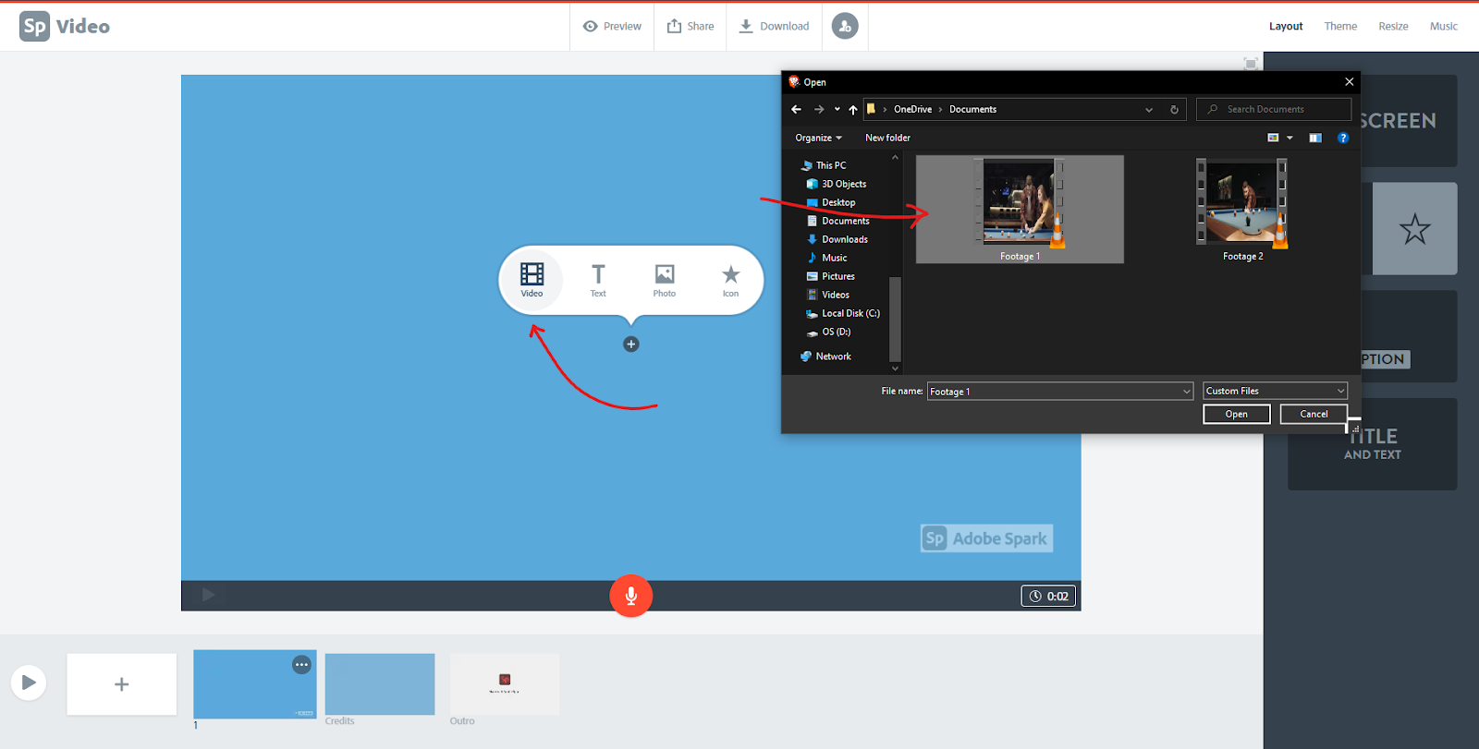Select Pictures in the navigation tree
This screenshot has height=749, width=1479.
click(831, 276)
